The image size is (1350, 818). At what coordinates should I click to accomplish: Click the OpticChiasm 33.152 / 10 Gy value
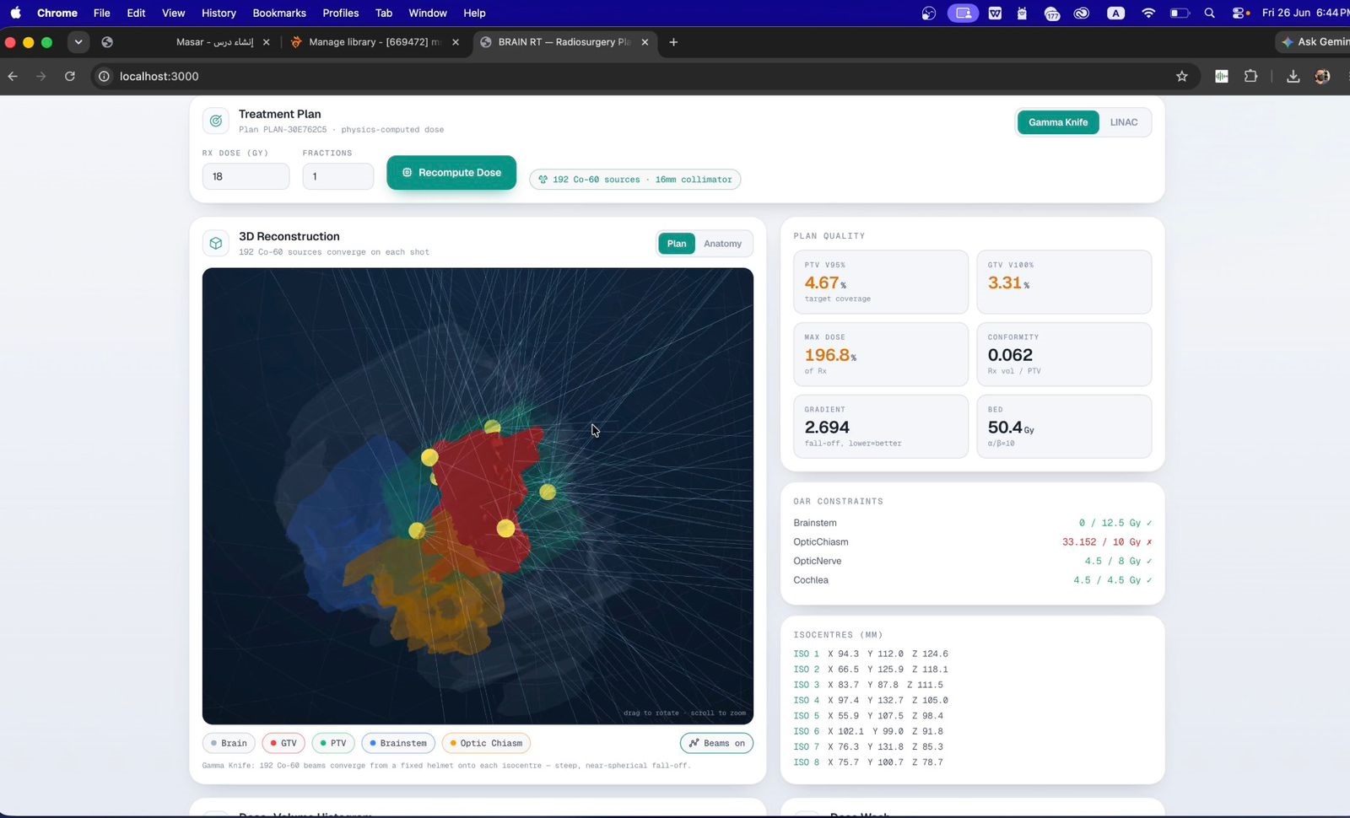pos(1107,542)
